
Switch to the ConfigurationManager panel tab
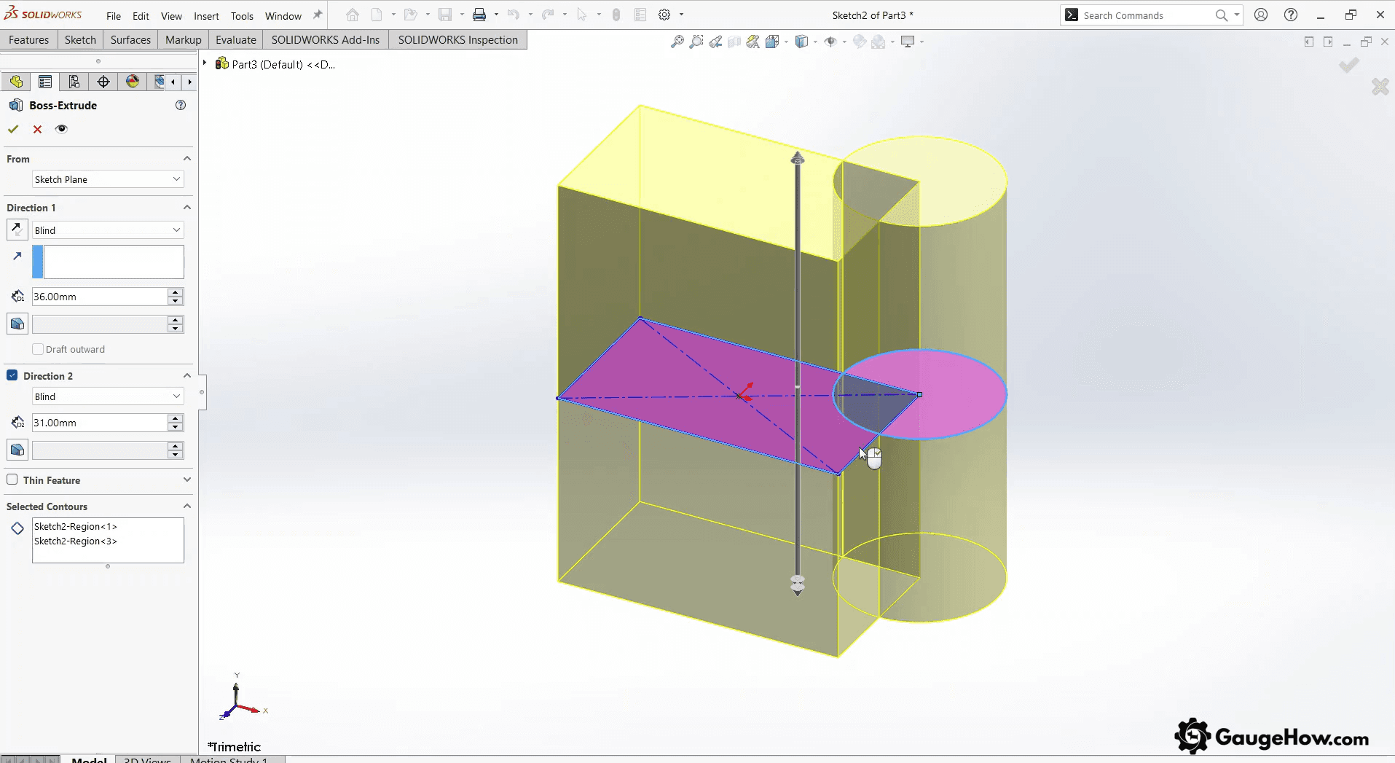(x=74, y=82)
